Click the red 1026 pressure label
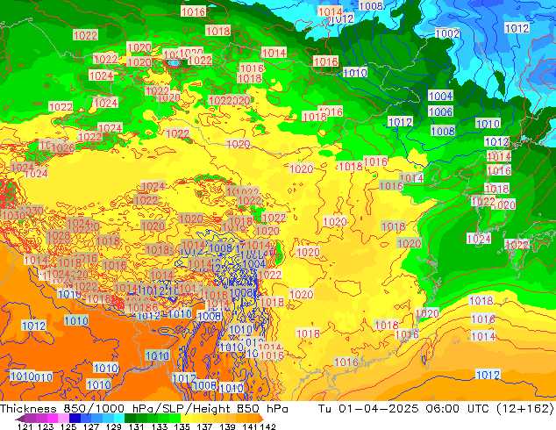The height and width of the screenshot is (430, 556). [63, 147]
